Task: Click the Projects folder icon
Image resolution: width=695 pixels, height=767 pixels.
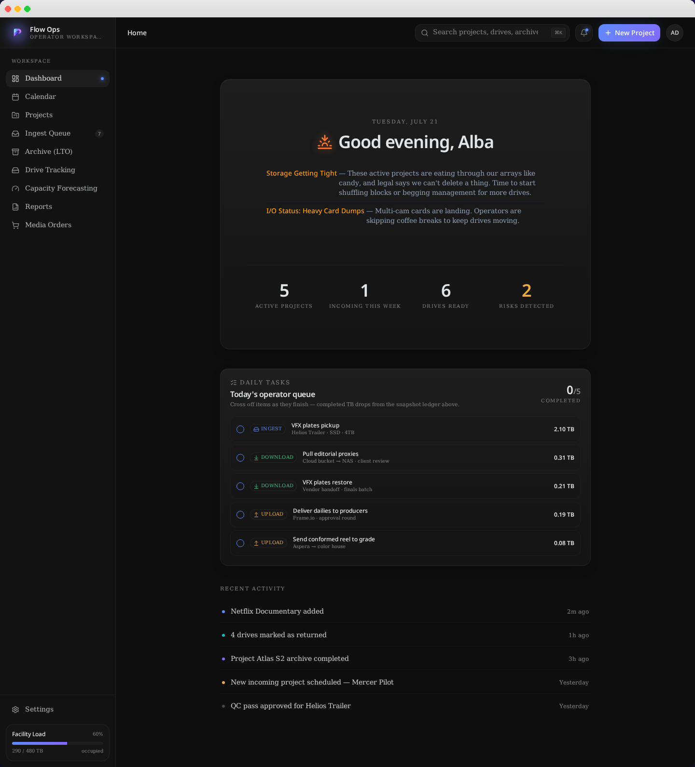Action: (15, 115)
